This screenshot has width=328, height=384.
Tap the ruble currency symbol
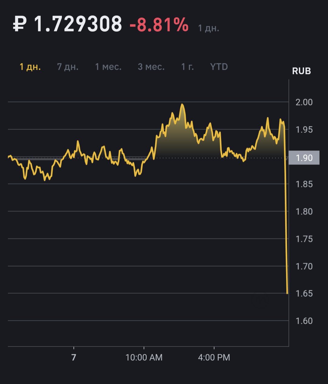point(20,24)
